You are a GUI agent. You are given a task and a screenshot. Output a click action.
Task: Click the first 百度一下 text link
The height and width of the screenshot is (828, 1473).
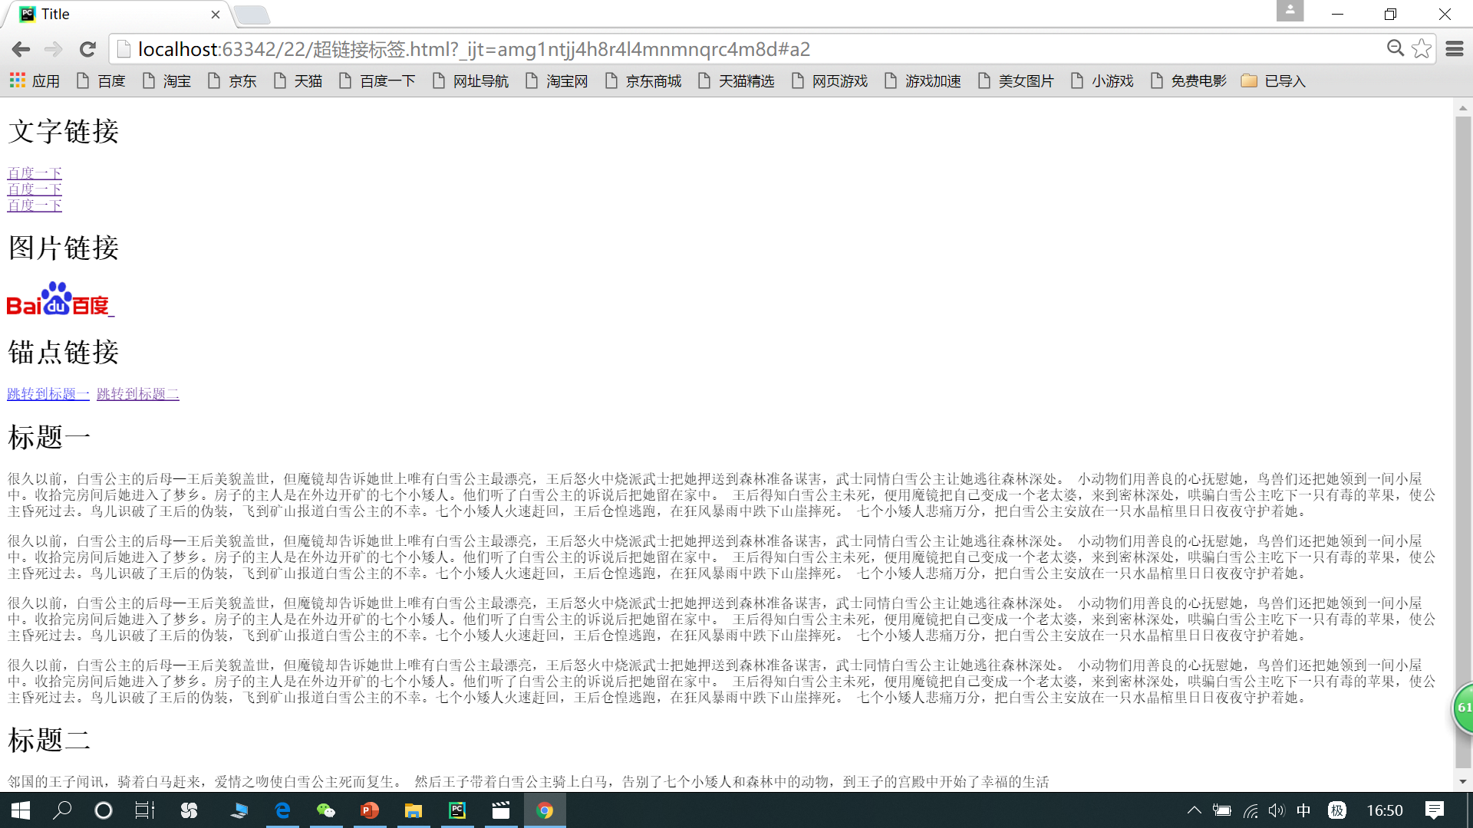click(x=35, y=173)
